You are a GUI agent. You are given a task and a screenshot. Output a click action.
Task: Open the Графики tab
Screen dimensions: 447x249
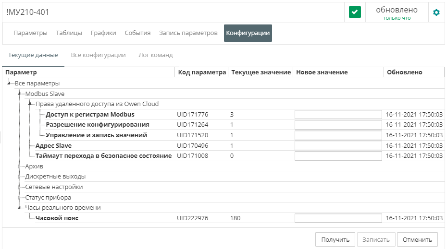[103, 33]
